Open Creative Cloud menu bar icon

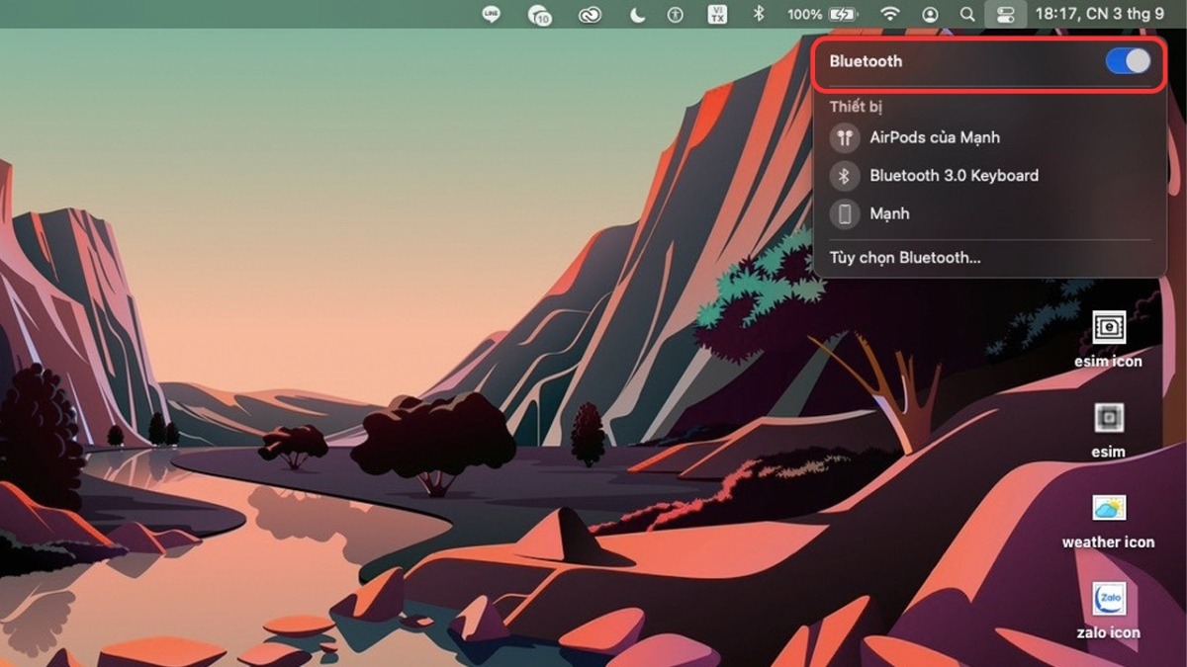pos(589,14)
